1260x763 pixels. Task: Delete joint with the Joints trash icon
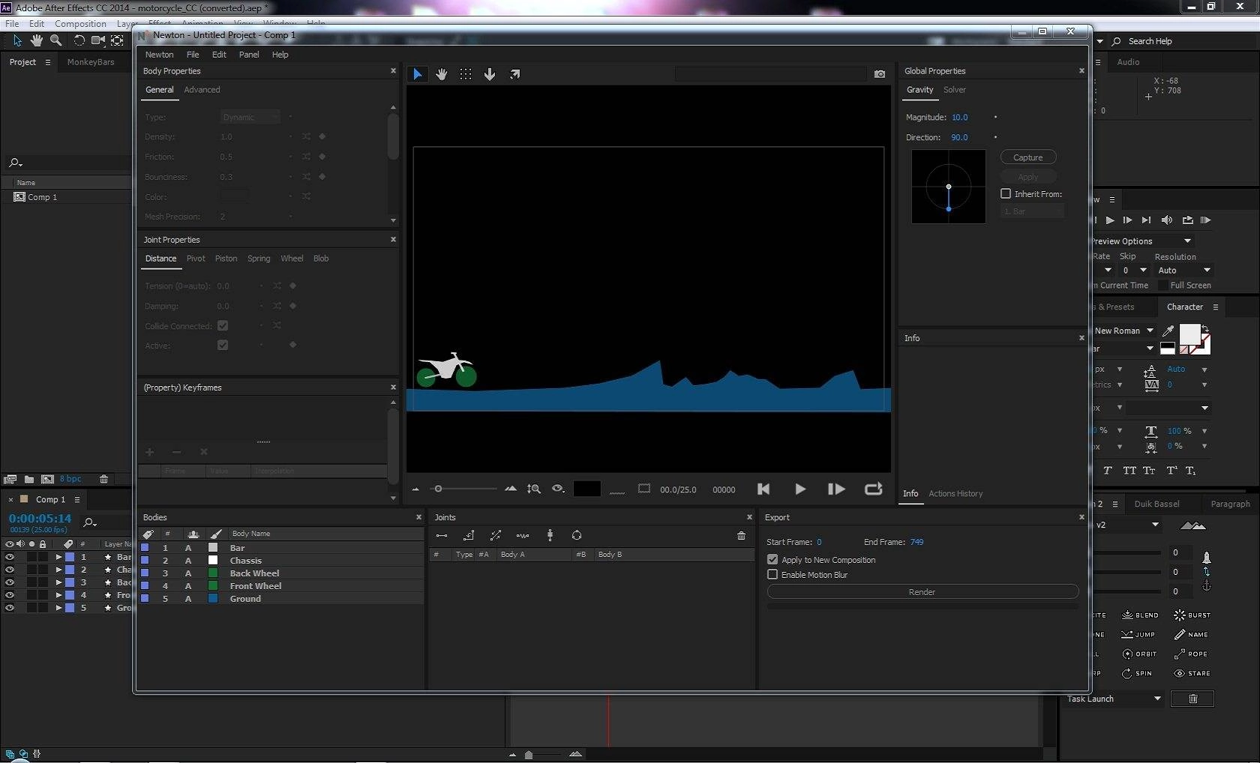(741, 535)
